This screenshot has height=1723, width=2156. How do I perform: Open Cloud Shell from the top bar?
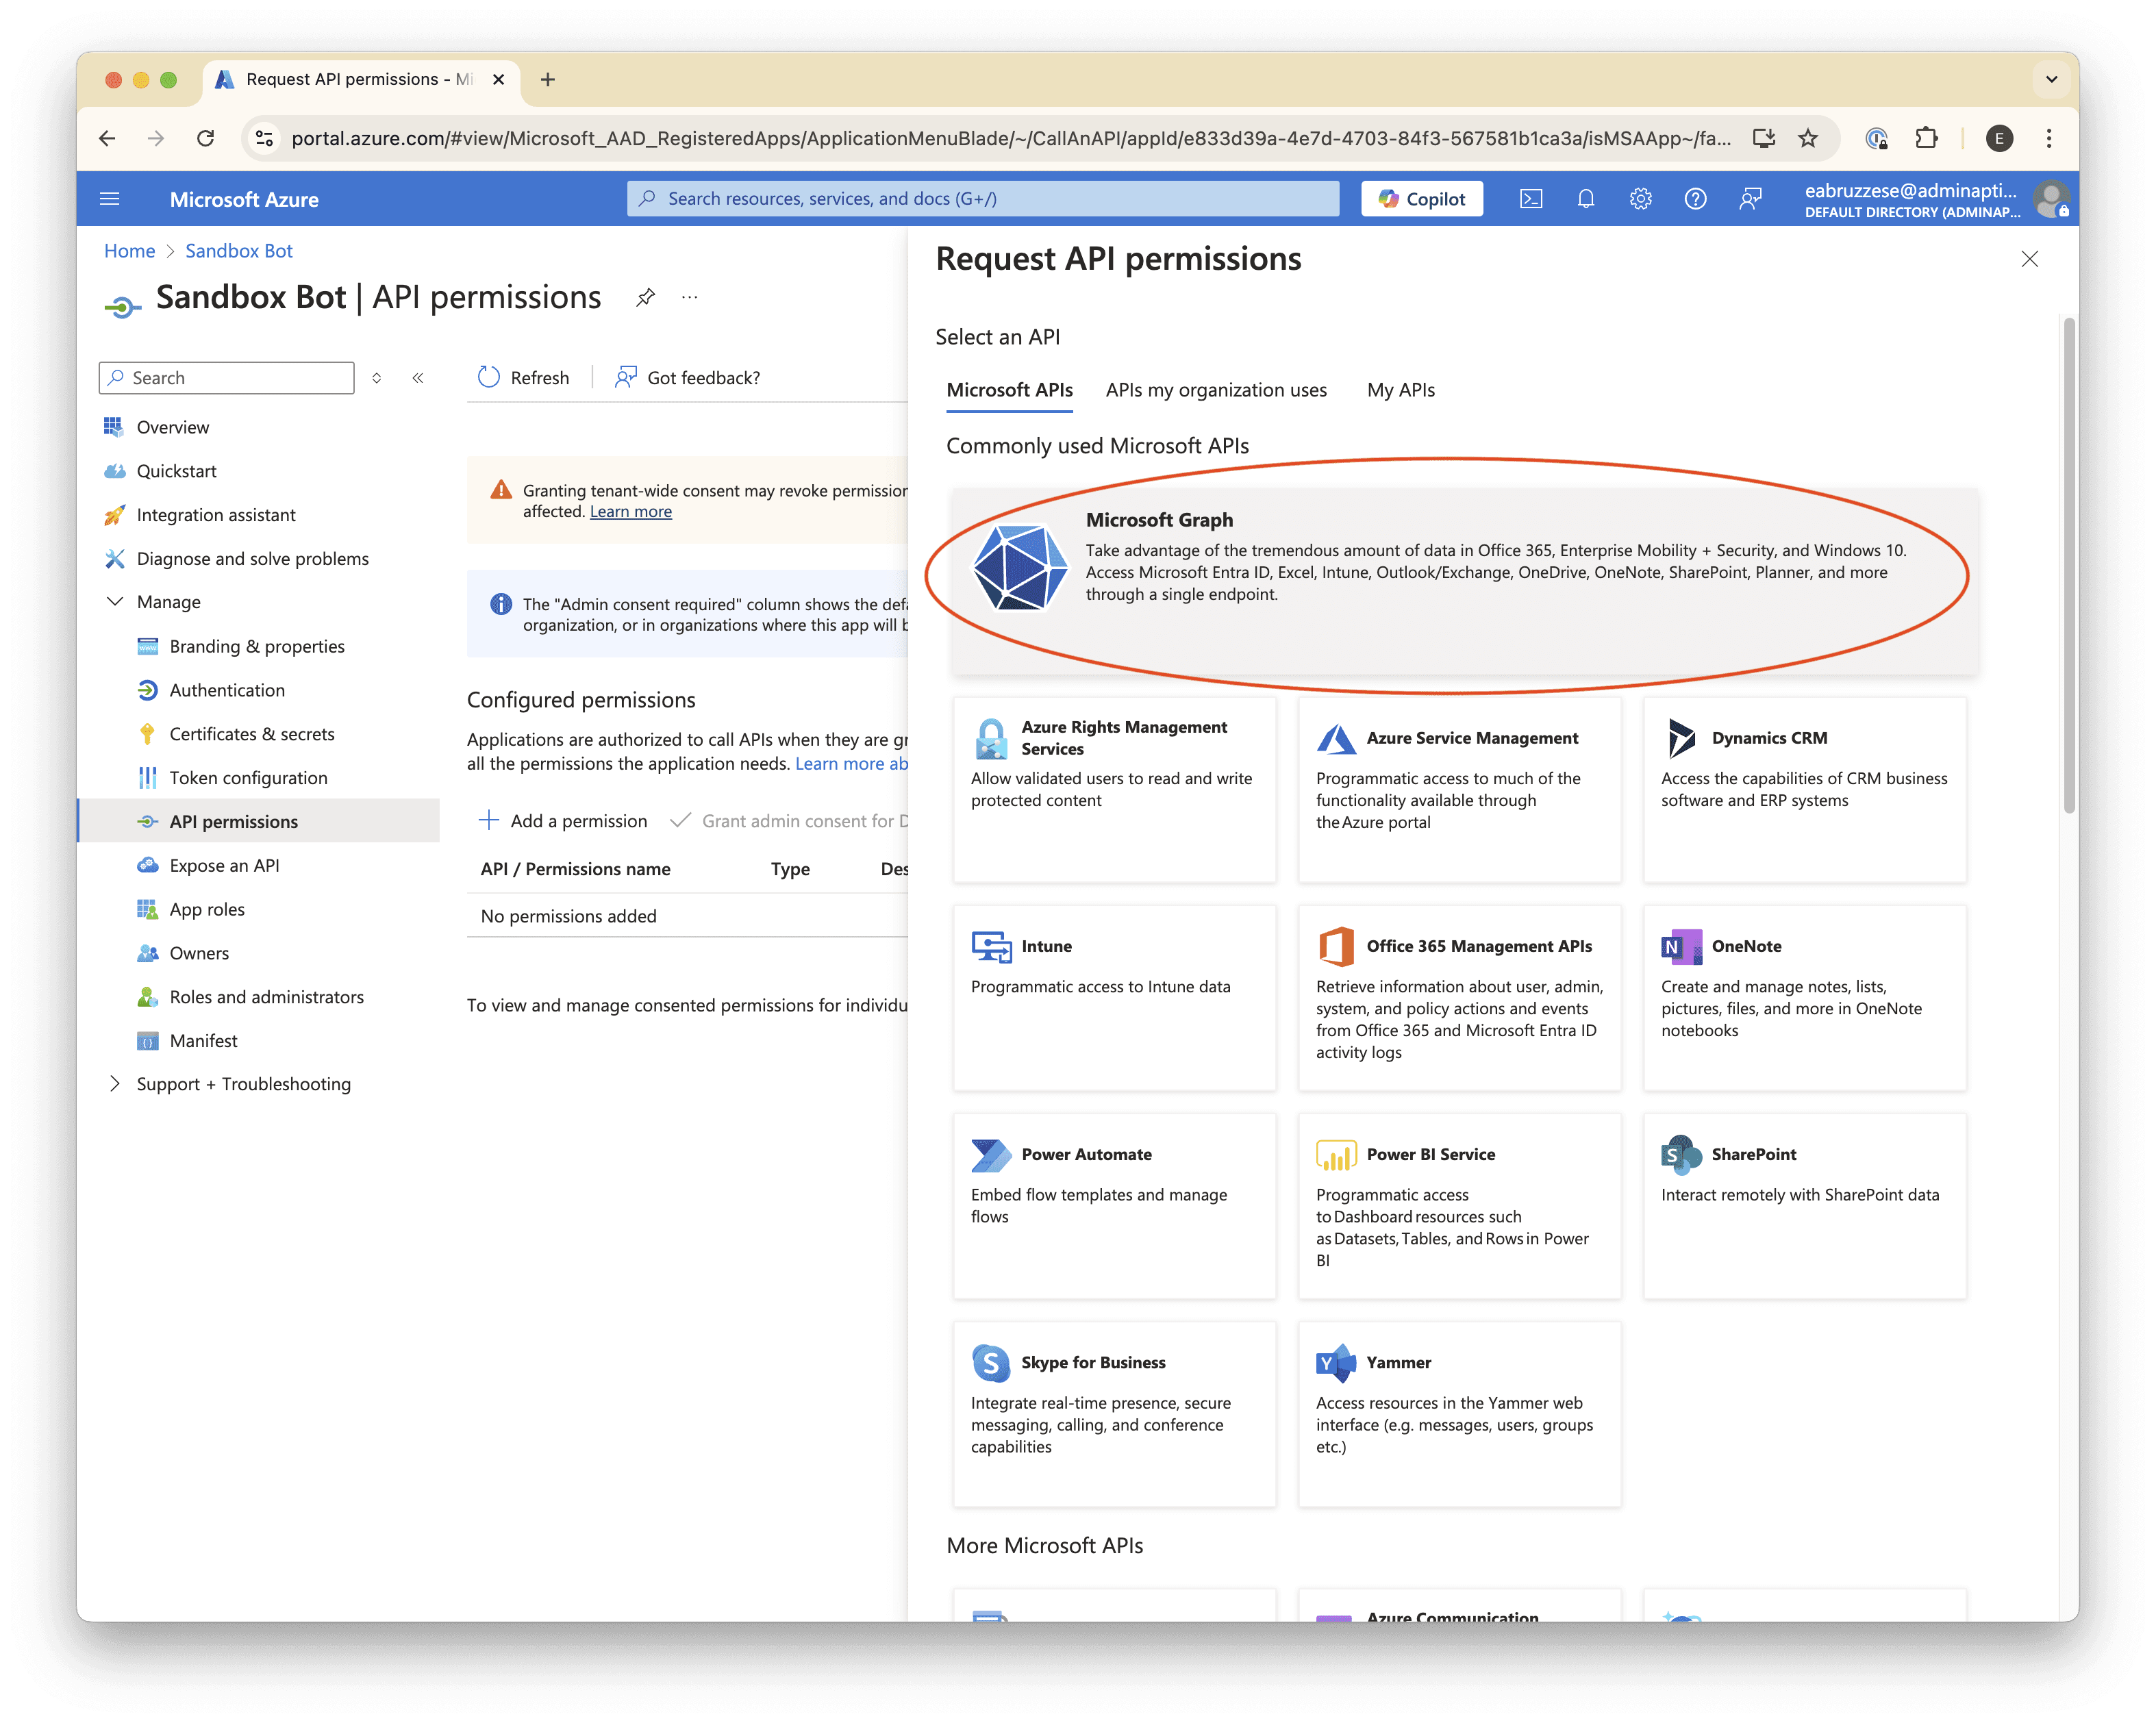point(1530,199)
